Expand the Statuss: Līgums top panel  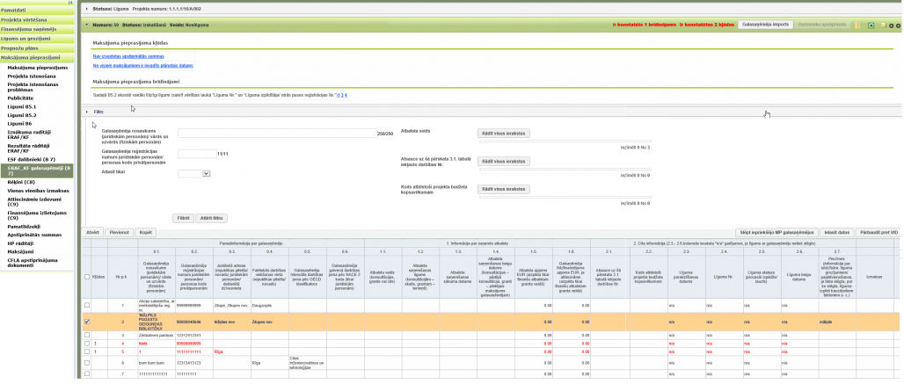[86, 8]
